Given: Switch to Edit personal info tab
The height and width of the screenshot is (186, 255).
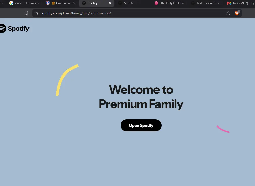Looking at the screenshot, I should click(206, 3).
